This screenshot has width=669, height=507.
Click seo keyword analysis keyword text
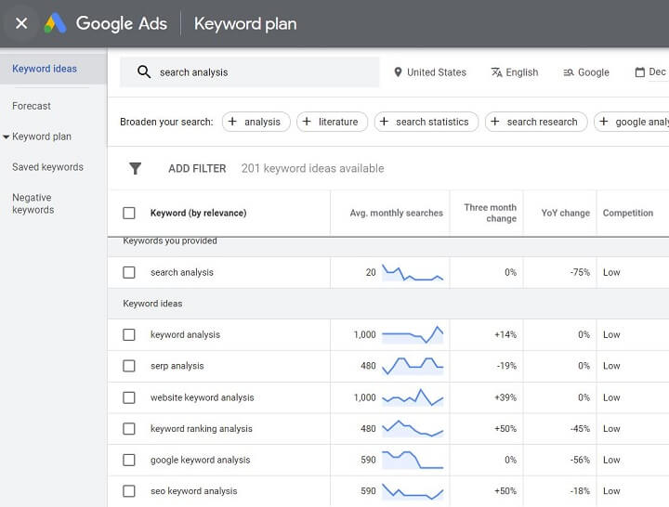[193, 491]
